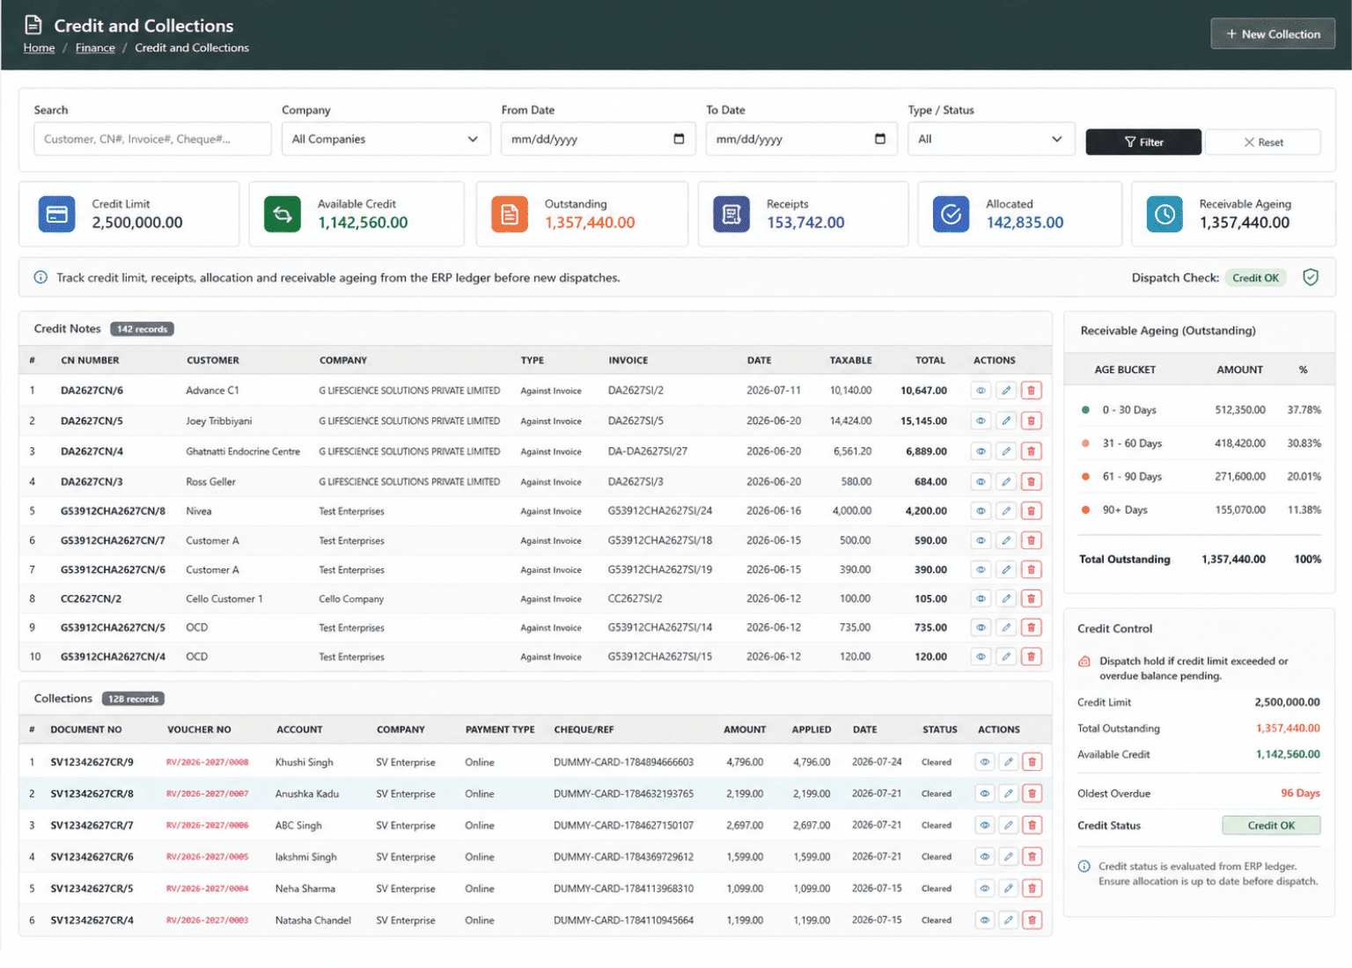View credit note G53912CHA2627CN/4
This screenshot has width=1352, height=968.
[981, 656]
